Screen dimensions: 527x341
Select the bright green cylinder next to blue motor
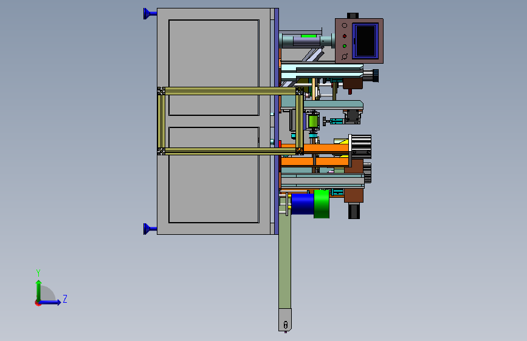[322, 204]
